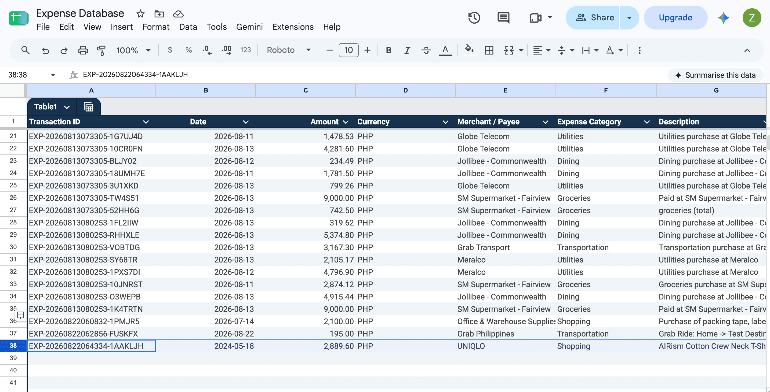770x392 pixels.
Task: Activate the paint format roller icon
Action: pos(101,50)
